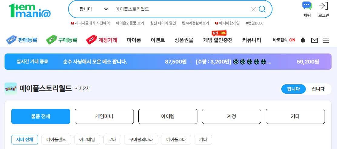Open the 린M계정살펴보기 link
The height and width of the screenshot is (149, 337).
pos(195,23)
